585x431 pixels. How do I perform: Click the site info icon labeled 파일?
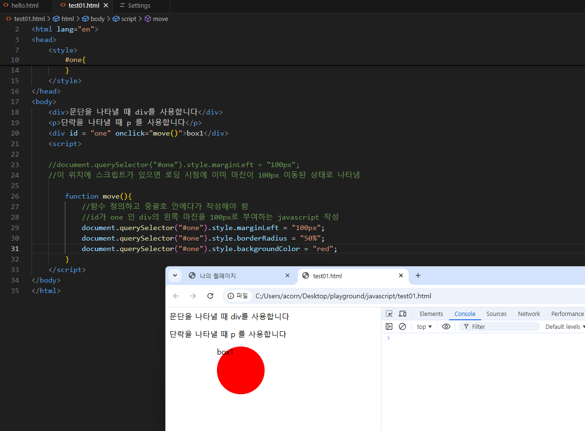pos(238,296)
